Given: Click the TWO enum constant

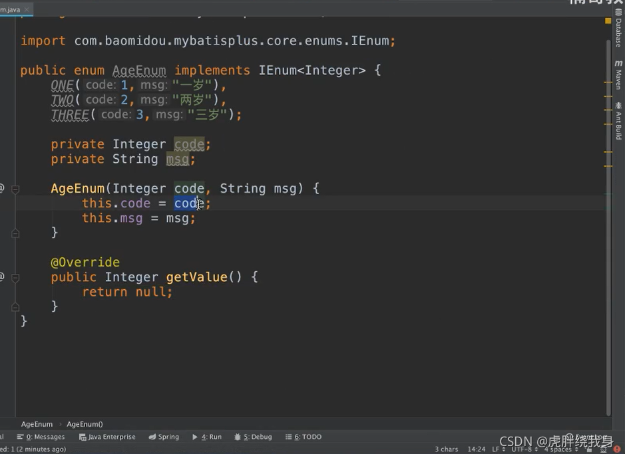Looking at the screenshot, I should [x=62, y=100].
